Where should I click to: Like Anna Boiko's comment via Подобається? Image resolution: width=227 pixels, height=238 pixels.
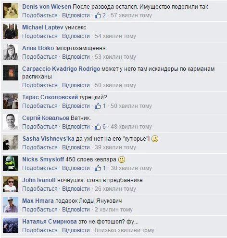pyautogui.click(x=40, y=57)
